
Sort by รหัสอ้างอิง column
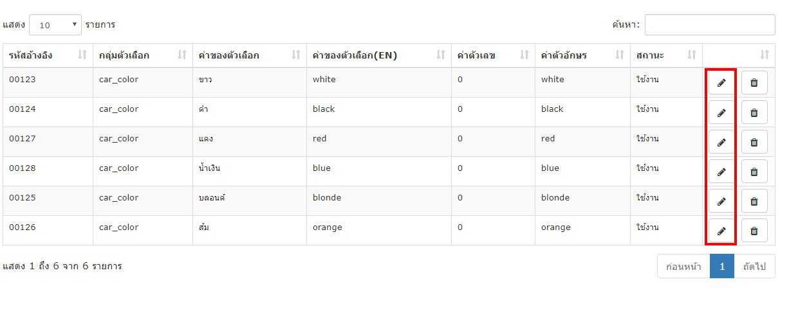(48, 55)
